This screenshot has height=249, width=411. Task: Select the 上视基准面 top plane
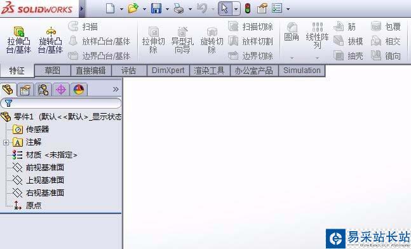[38, 180]
